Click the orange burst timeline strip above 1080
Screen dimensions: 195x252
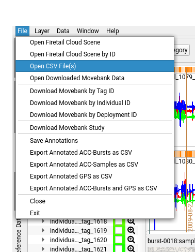tap(185, 154)
